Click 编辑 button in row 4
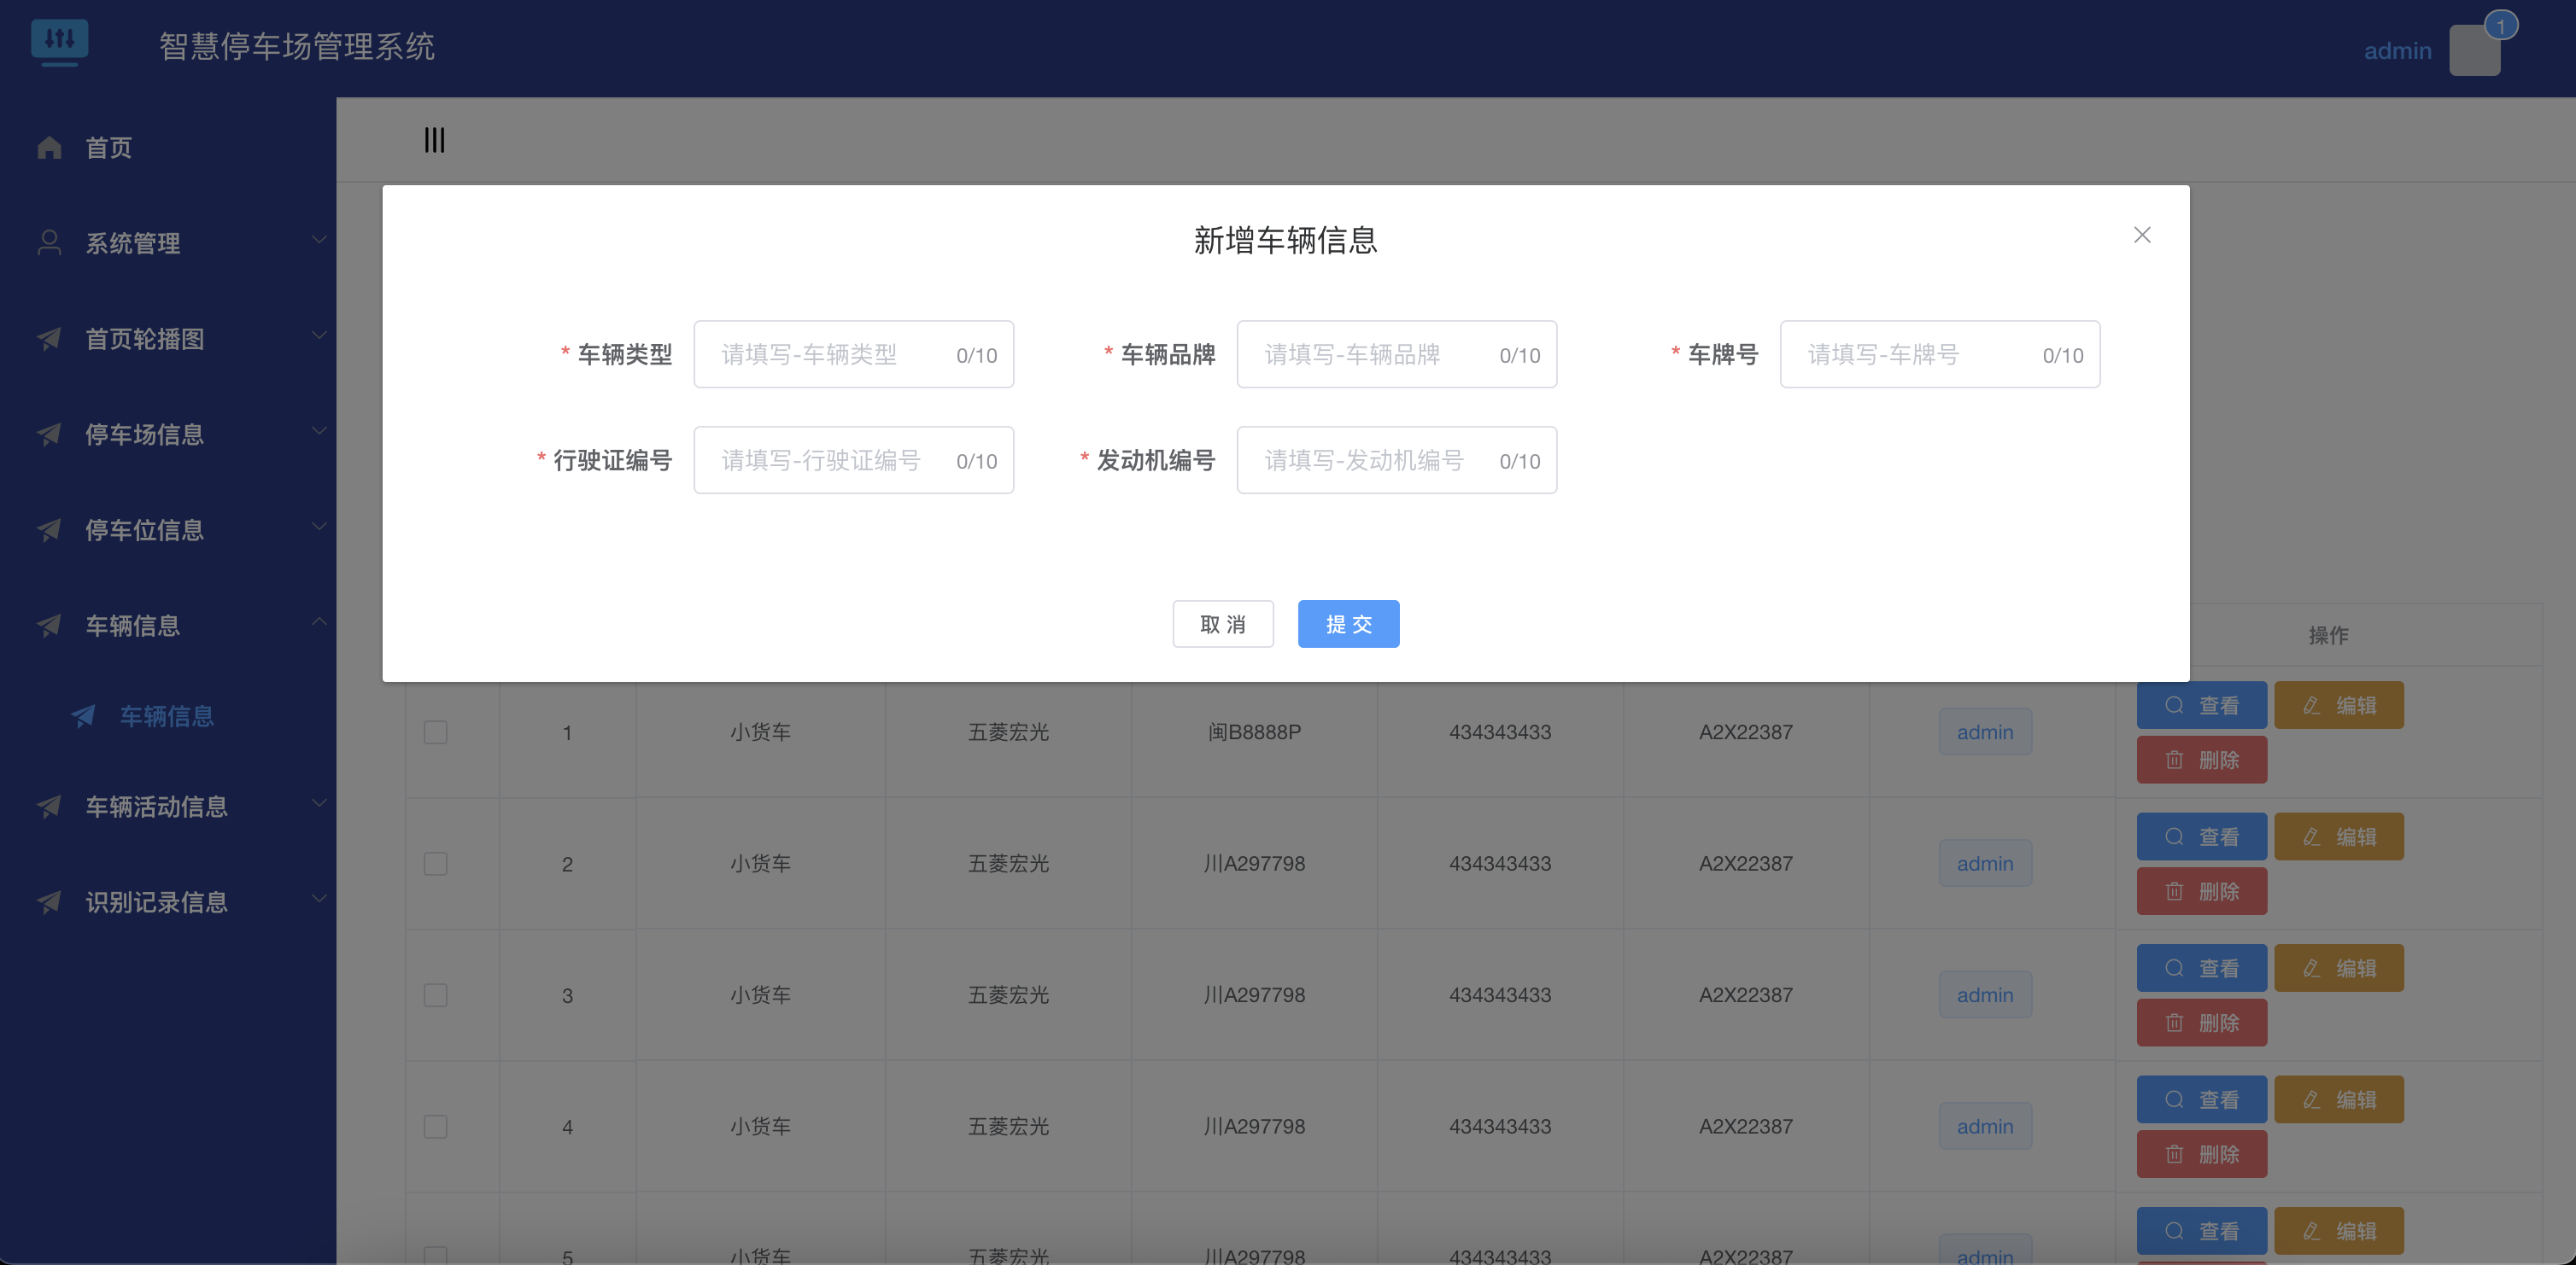This screenshot has width=2576, height=1265. [x=2338, y=1100]
